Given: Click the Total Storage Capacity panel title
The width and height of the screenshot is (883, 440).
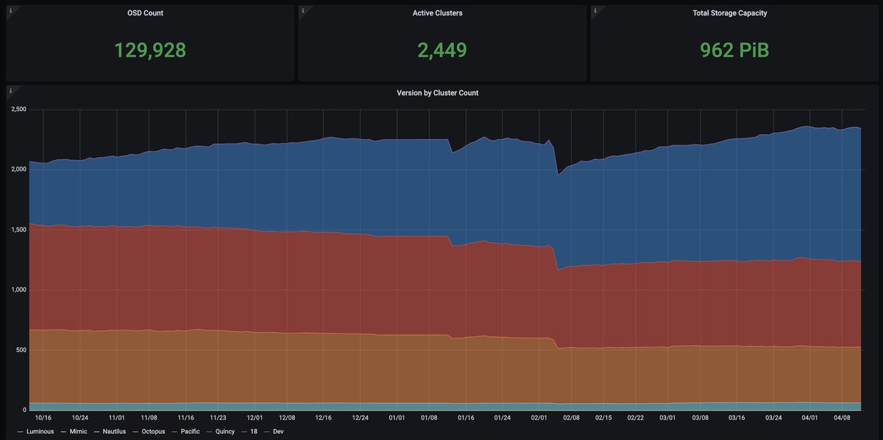Looking at the screenshot, I should click(x=729, y=13).
